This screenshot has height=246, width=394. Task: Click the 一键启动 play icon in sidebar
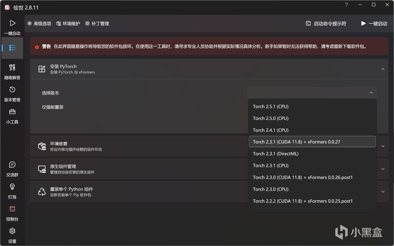pos(12,23)
